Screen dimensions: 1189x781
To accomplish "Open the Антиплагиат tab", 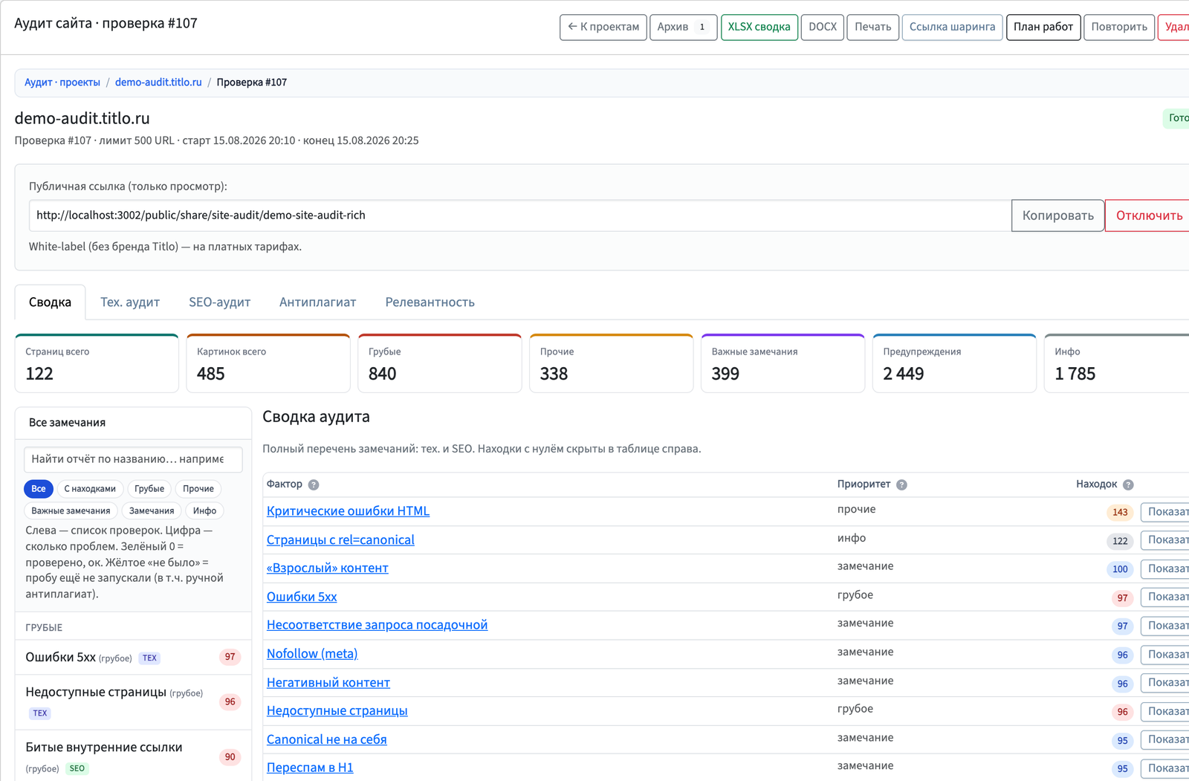I will click(x=317, y=302).
